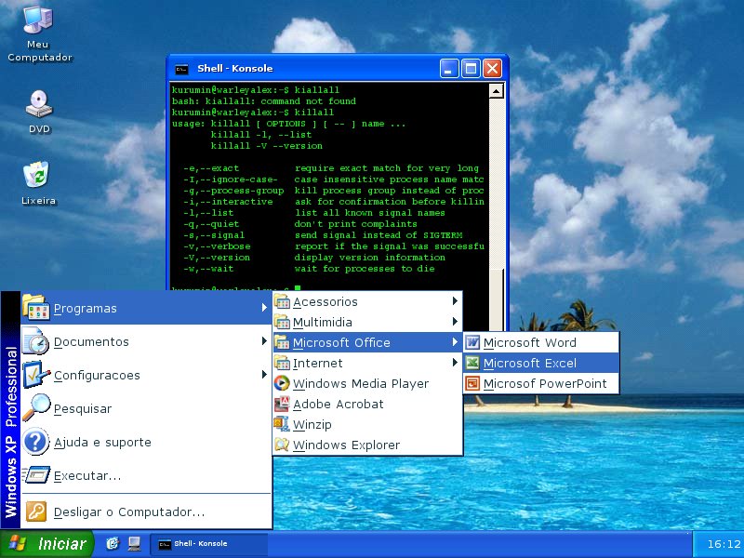Click the Ajuda e suporte question icon
Viewport: 744px width, 558px height.
point(36,442)
